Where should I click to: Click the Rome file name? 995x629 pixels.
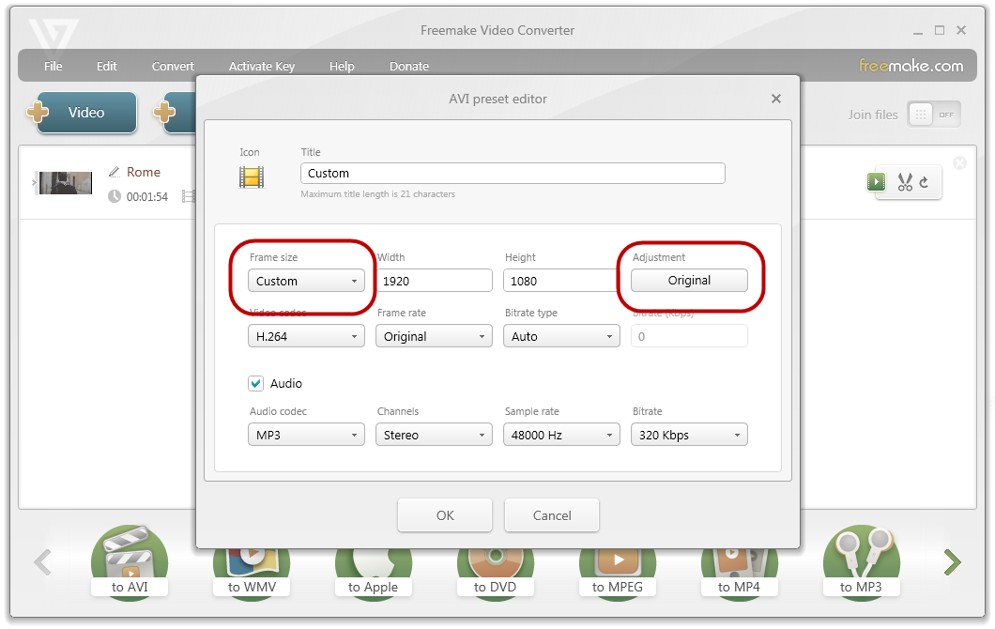tap(144, 172)
